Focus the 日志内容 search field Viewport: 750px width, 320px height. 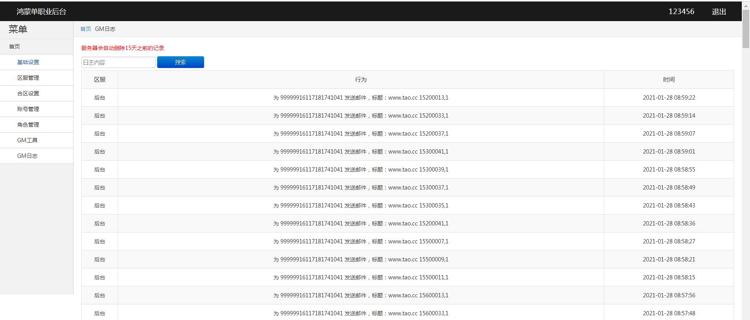pos(118,63)
